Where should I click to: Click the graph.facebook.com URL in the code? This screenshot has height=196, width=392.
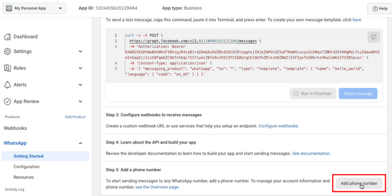[x=193, y=41]
